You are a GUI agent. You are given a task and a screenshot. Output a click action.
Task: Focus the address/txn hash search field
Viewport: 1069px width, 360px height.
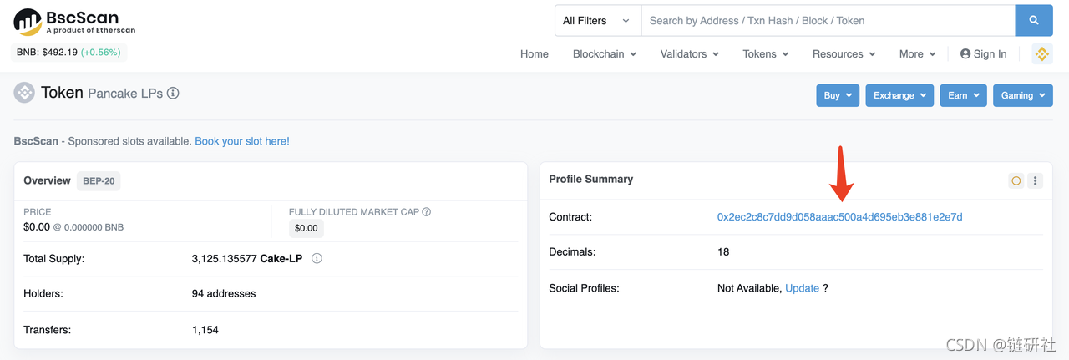point(827,21)
